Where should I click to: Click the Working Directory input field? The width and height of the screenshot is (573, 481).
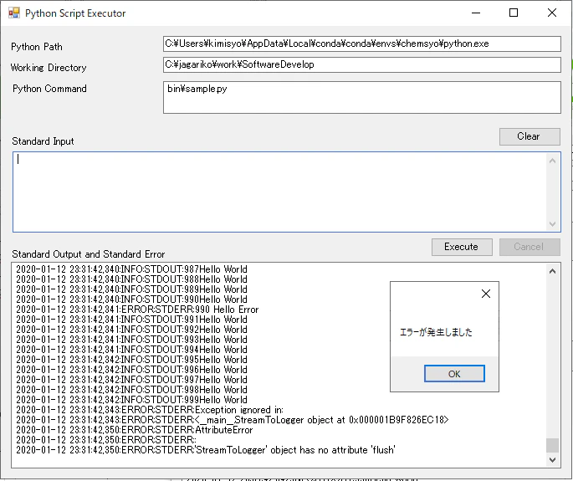361,64
